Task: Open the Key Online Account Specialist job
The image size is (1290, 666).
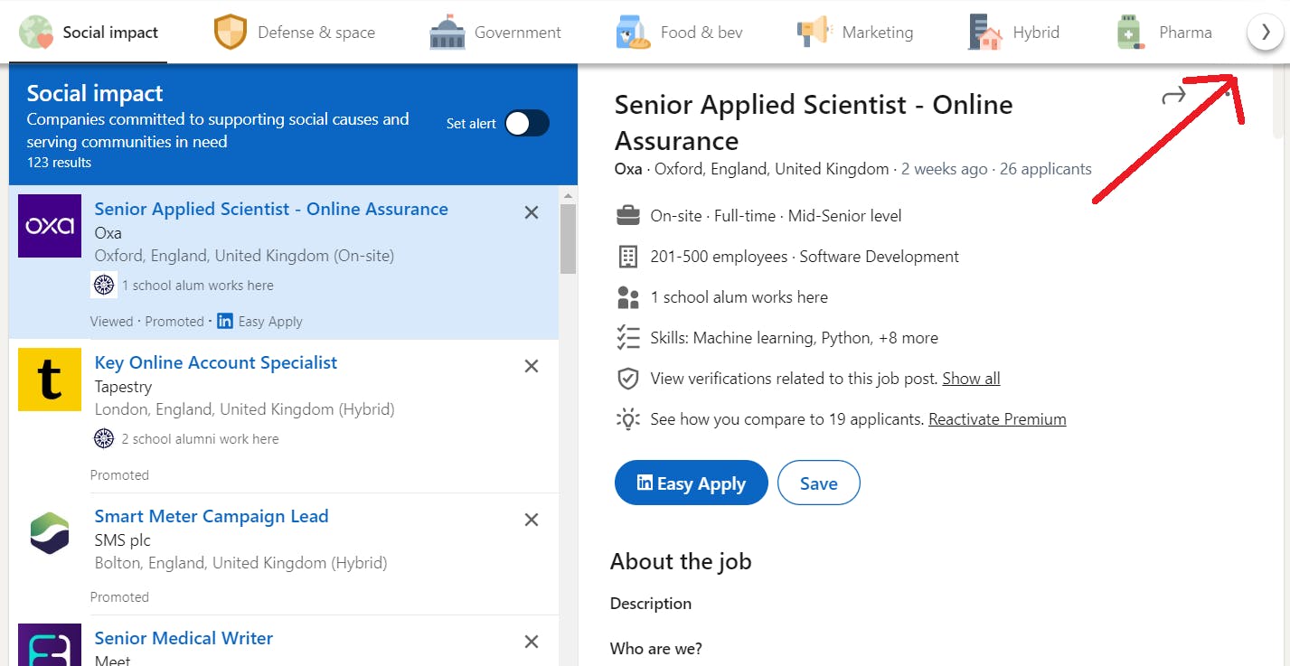Action: [216, 362]
